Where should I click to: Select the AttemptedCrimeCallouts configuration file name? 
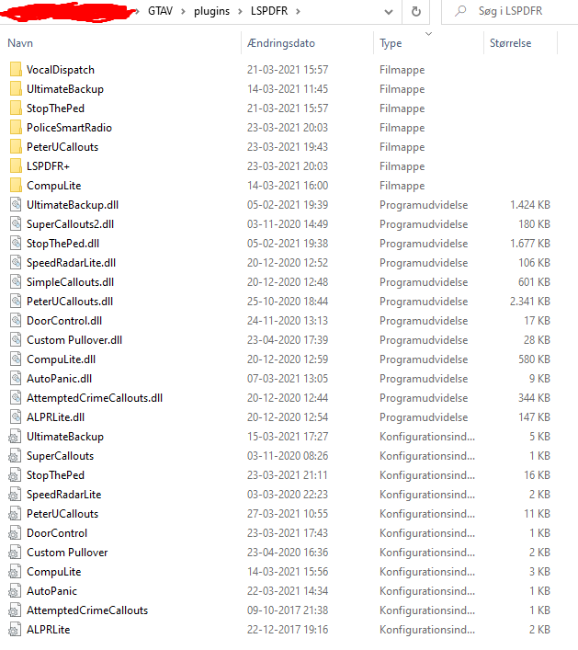pyautogui.click(x=87, y=610)
